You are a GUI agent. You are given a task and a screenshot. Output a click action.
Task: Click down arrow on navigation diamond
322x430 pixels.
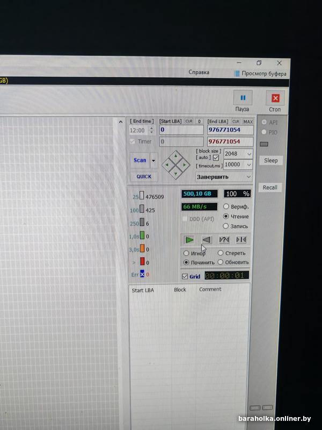pyautogui.click(x=175, y=174)
